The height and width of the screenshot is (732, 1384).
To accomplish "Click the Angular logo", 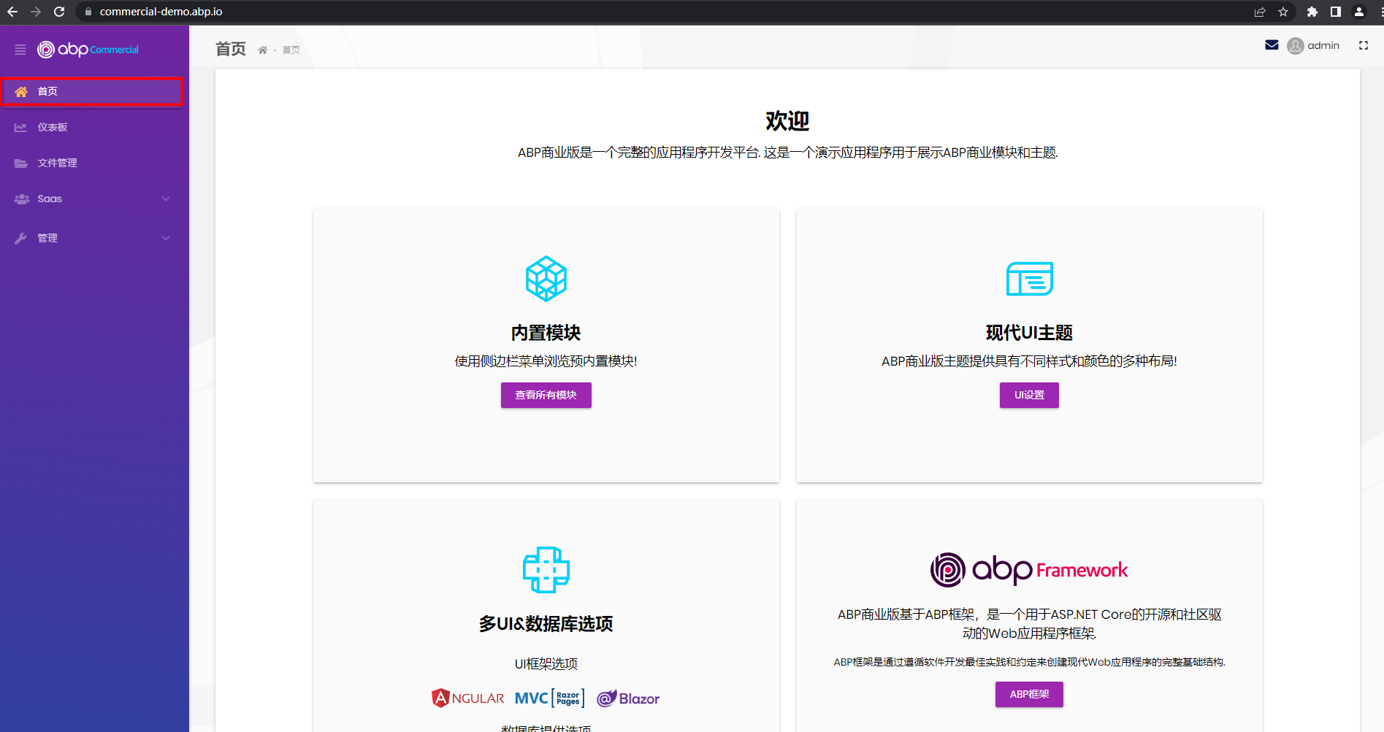I will [x=468, y=698].
